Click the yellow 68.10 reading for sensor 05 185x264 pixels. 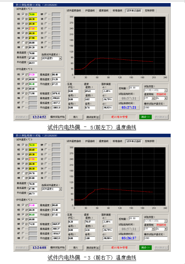pos(33,33)
